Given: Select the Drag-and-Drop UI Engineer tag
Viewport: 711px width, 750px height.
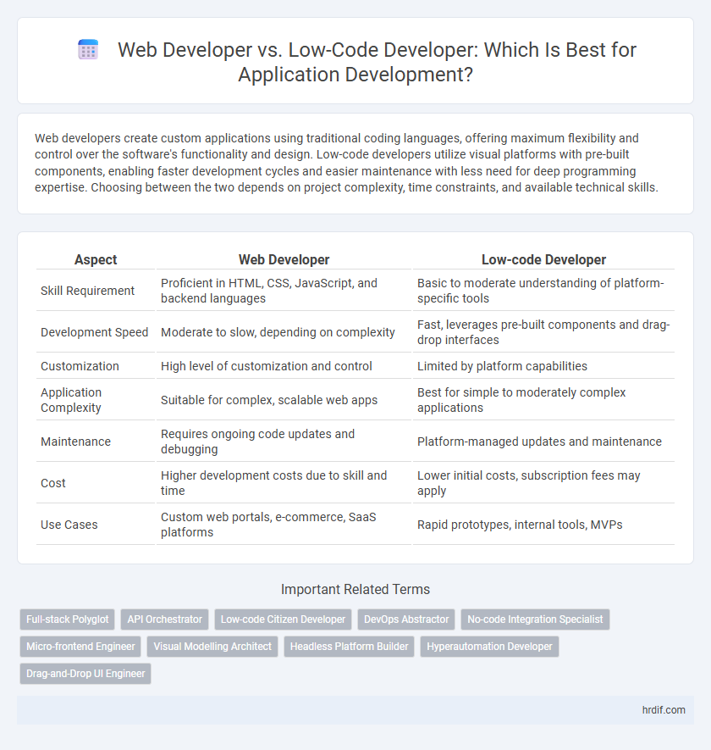Looking at the screenshot, I should click(x=85, y=674).
